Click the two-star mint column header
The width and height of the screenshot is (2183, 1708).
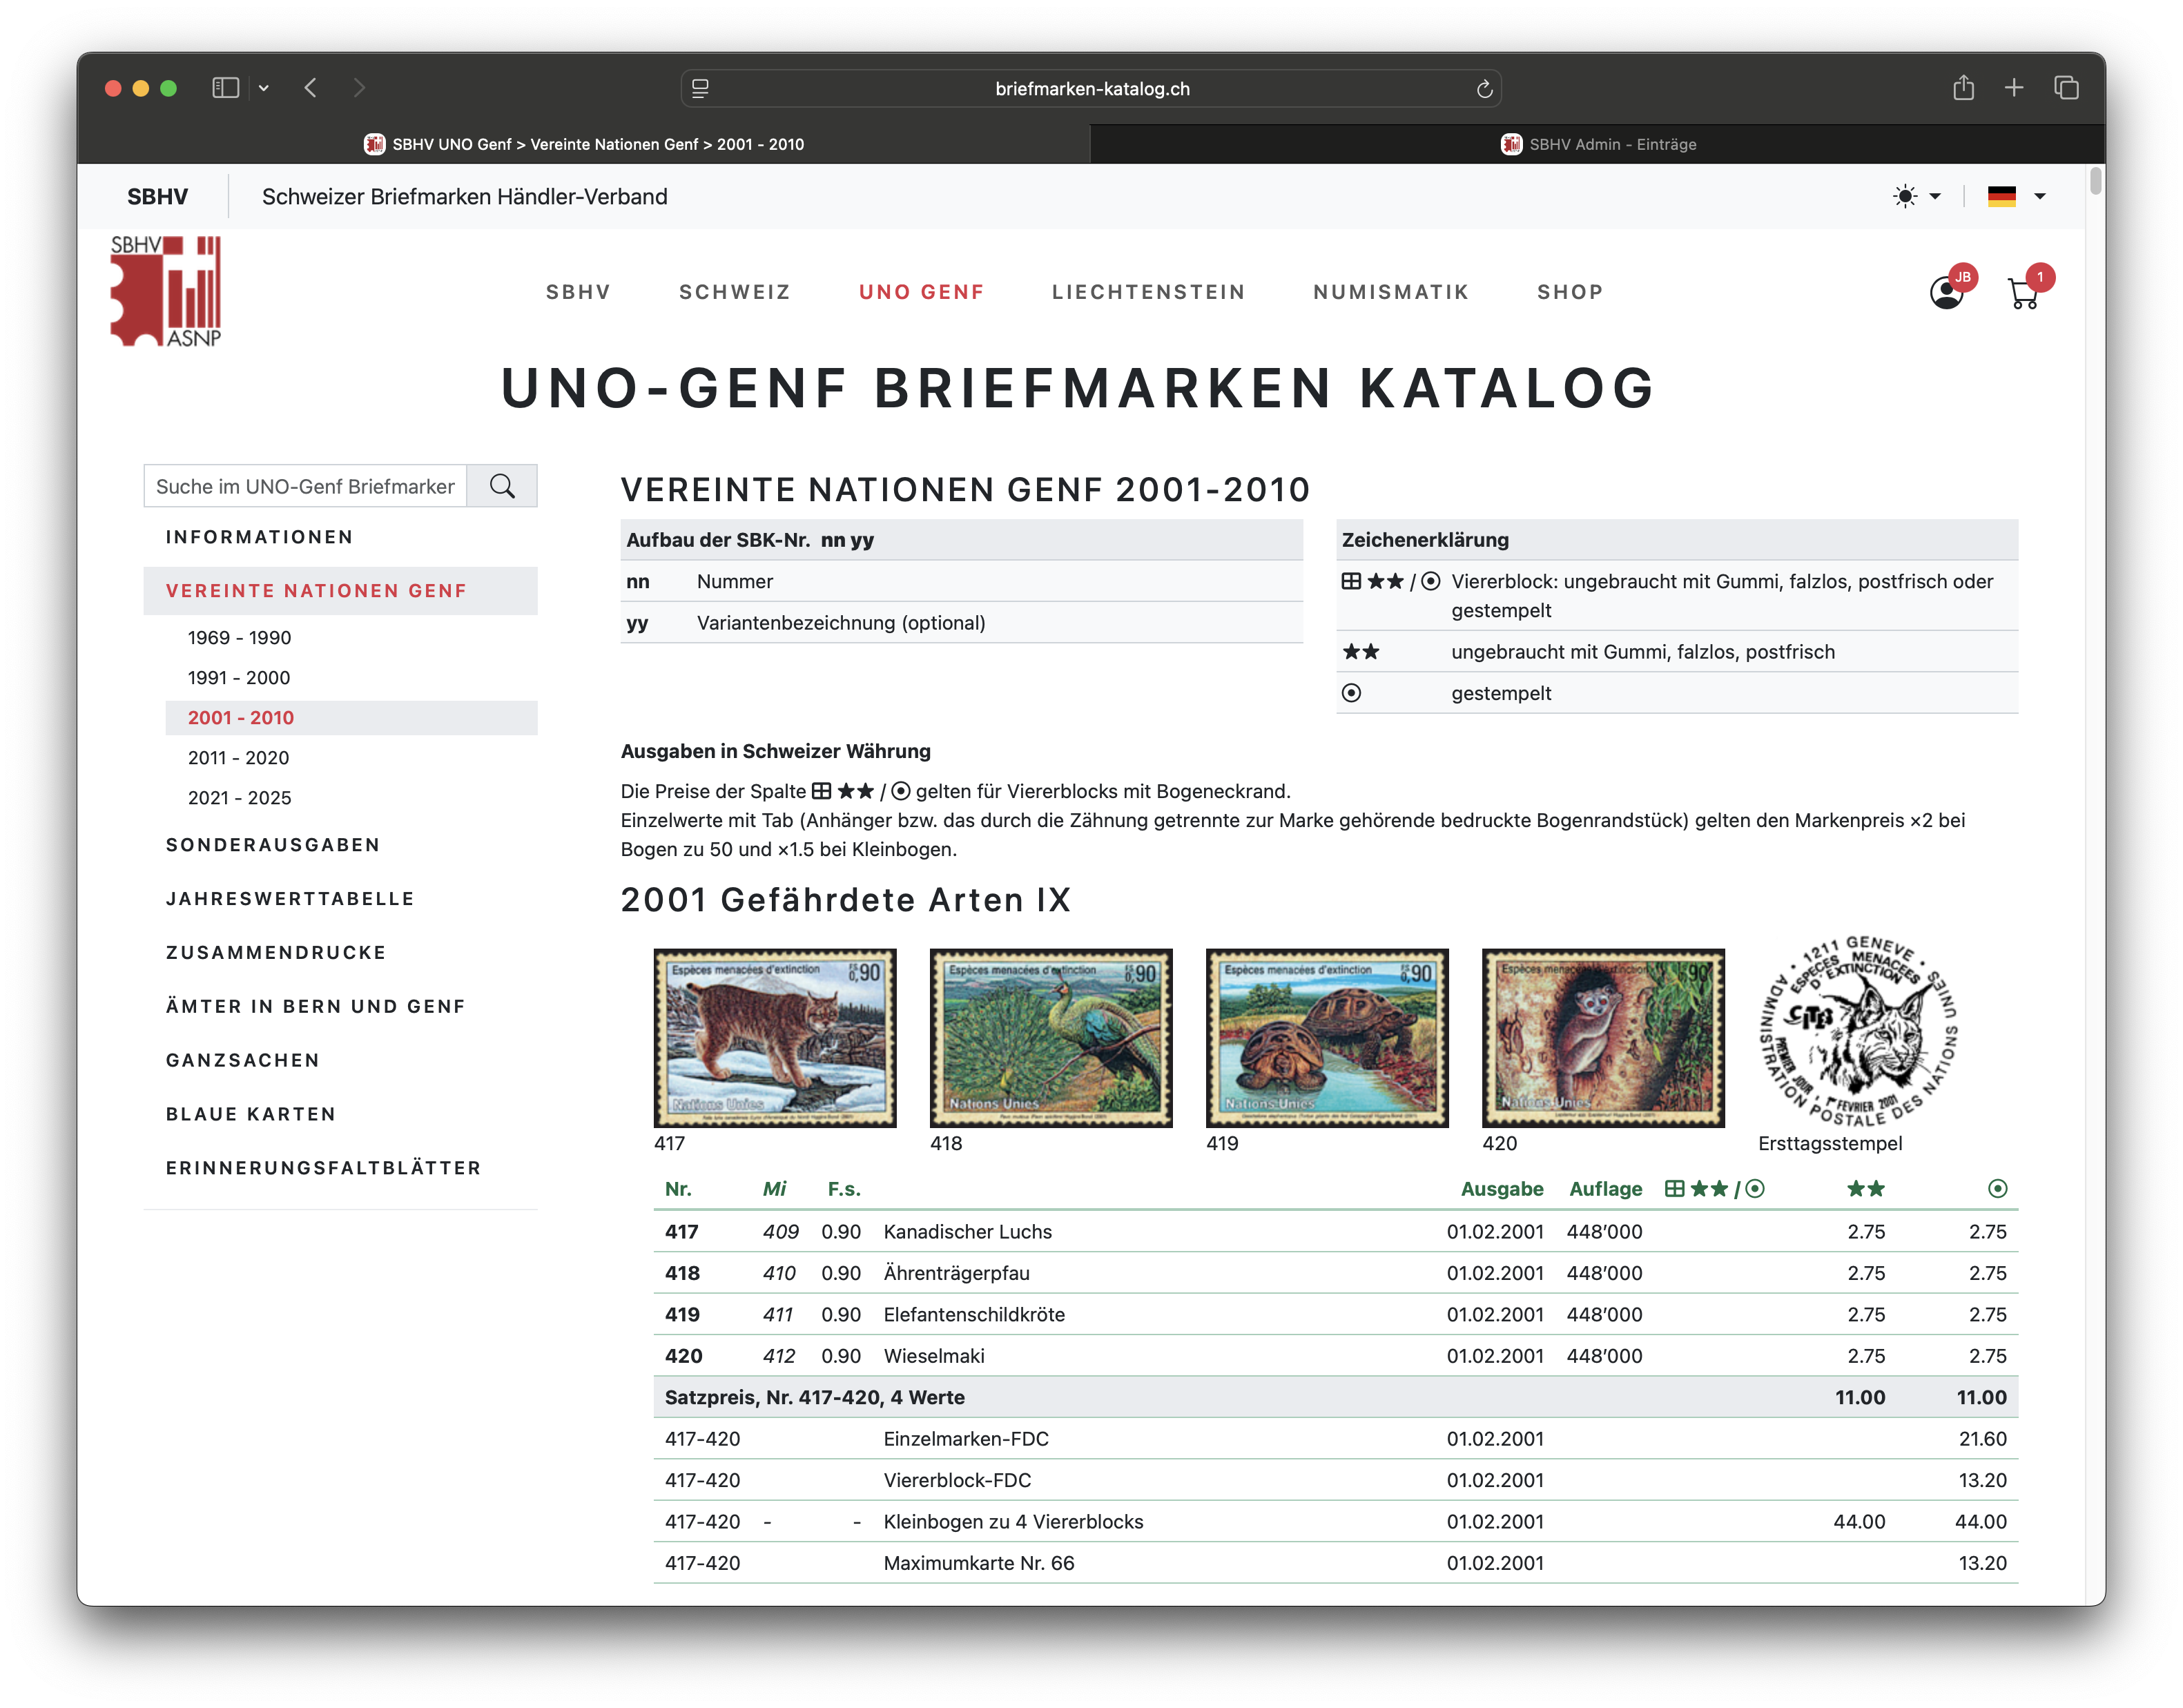coord(1865,1189)
